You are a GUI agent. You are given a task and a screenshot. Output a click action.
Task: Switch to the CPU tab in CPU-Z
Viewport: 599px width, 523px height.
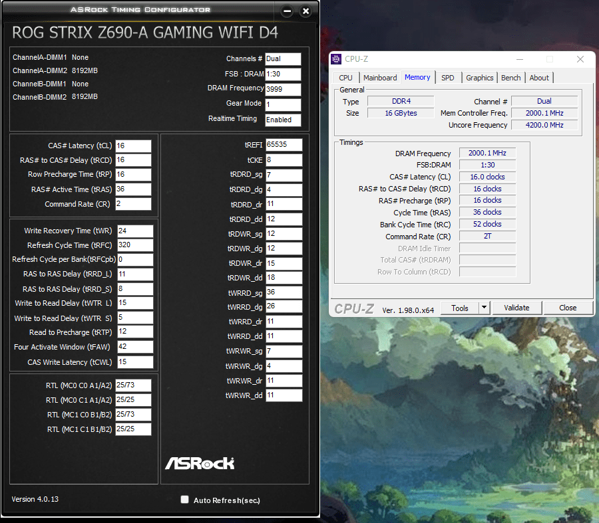[x=345, y=78]
